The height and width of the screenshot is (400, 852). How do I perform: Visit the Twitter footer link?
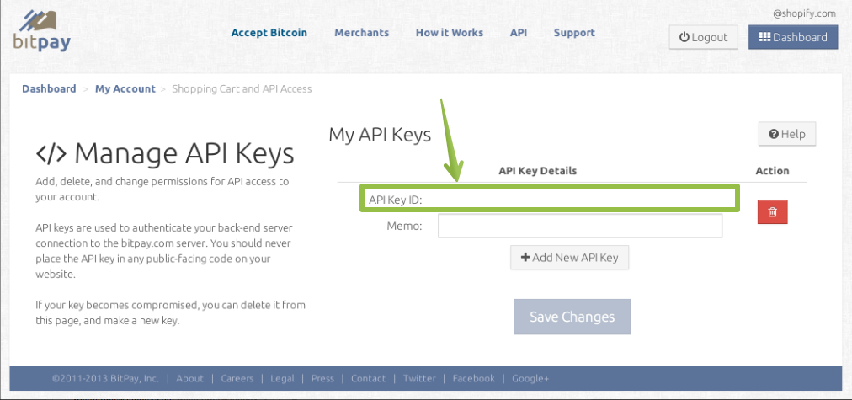[x=419, y=378]
